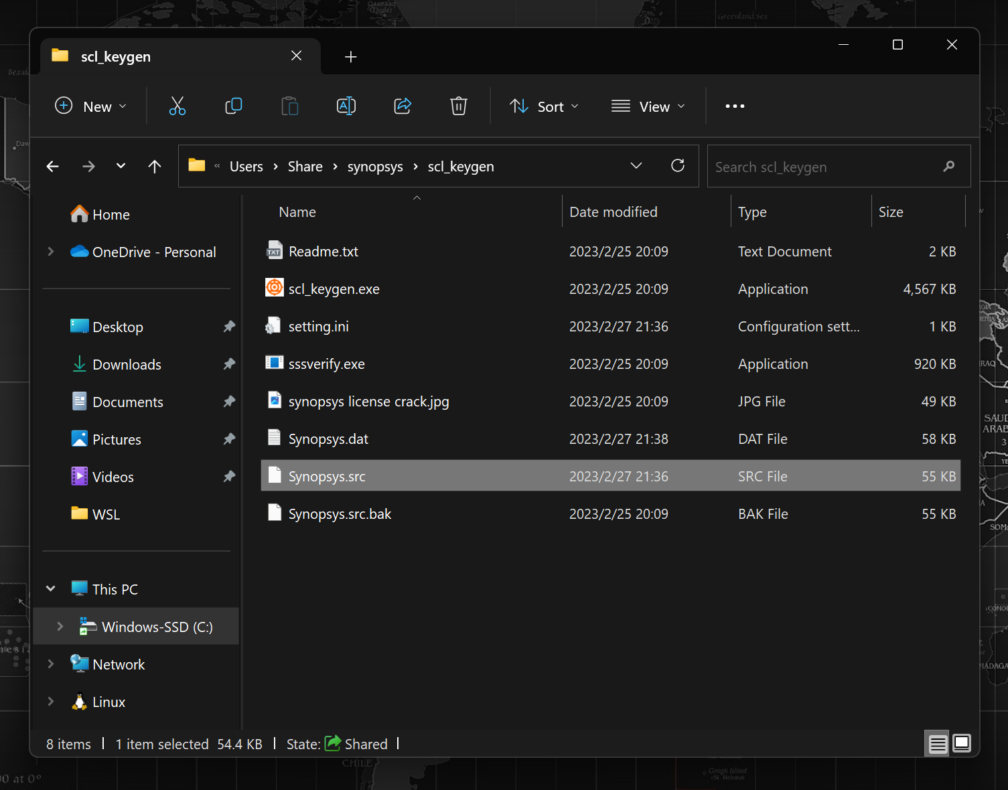Click the sssverify.exe file icon

(274, 363)
